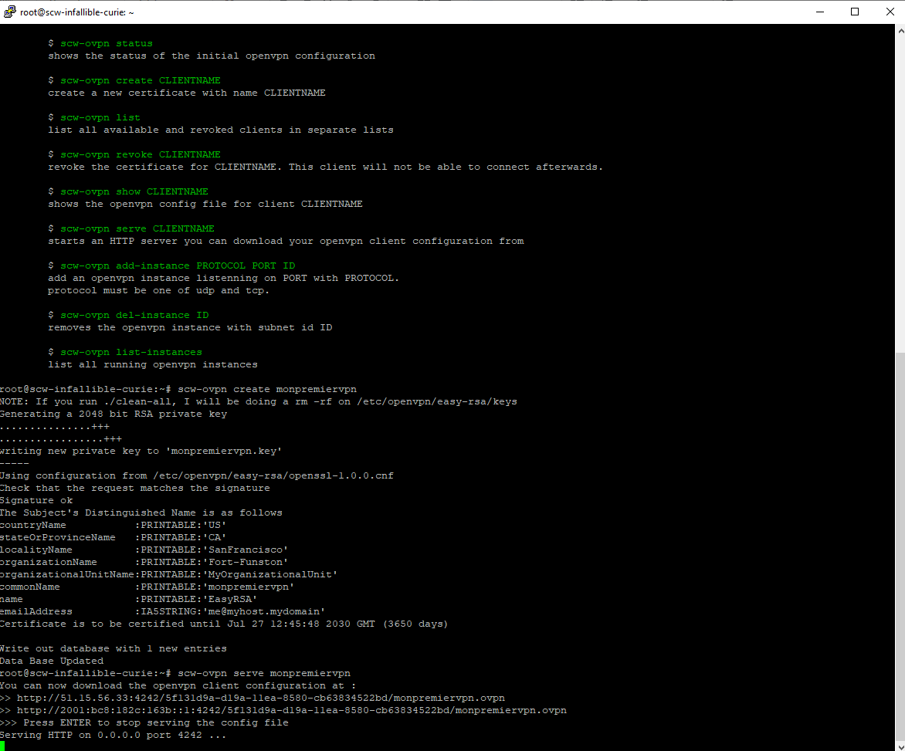Click 'Write out database with 1 new entries'

pos(113,649)
